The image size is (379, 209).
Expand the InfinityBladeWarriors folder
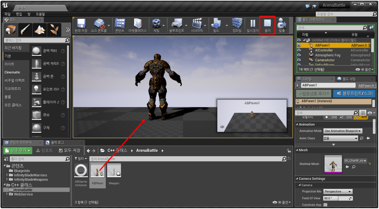pyautogui.click(x=7, y=175)
